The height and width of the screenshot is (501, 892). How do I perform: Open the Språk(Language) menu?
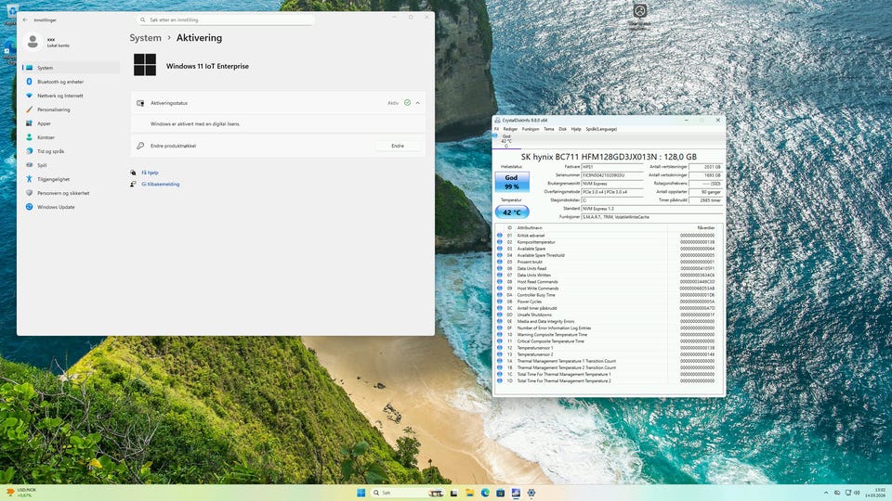pyautogui.click(x=601, y=129)
